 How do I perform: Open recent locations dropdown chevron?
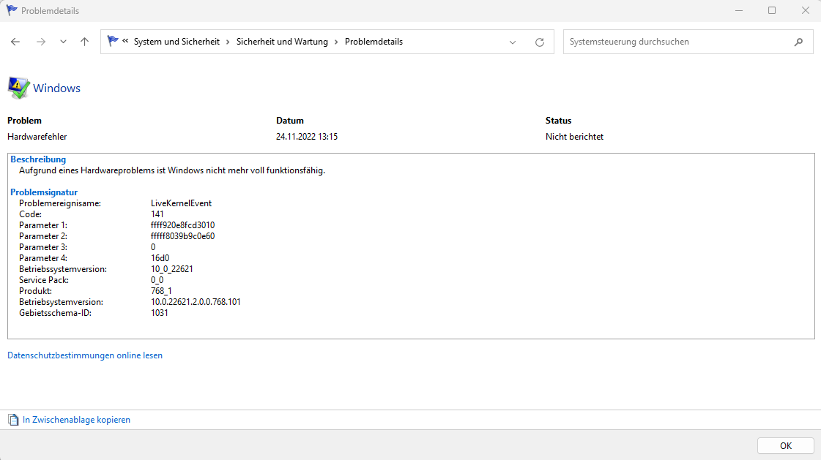[x=63, y=42]
